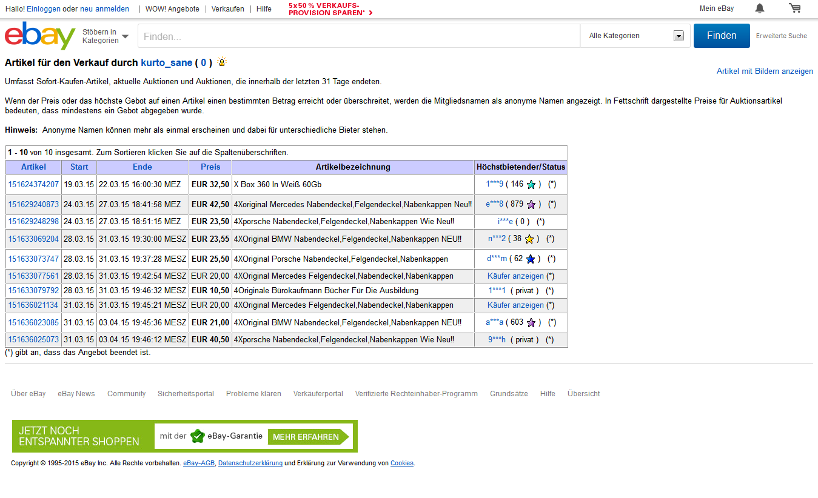
Task: Click purple star next to a***a
Action: [x=531, y=323]
